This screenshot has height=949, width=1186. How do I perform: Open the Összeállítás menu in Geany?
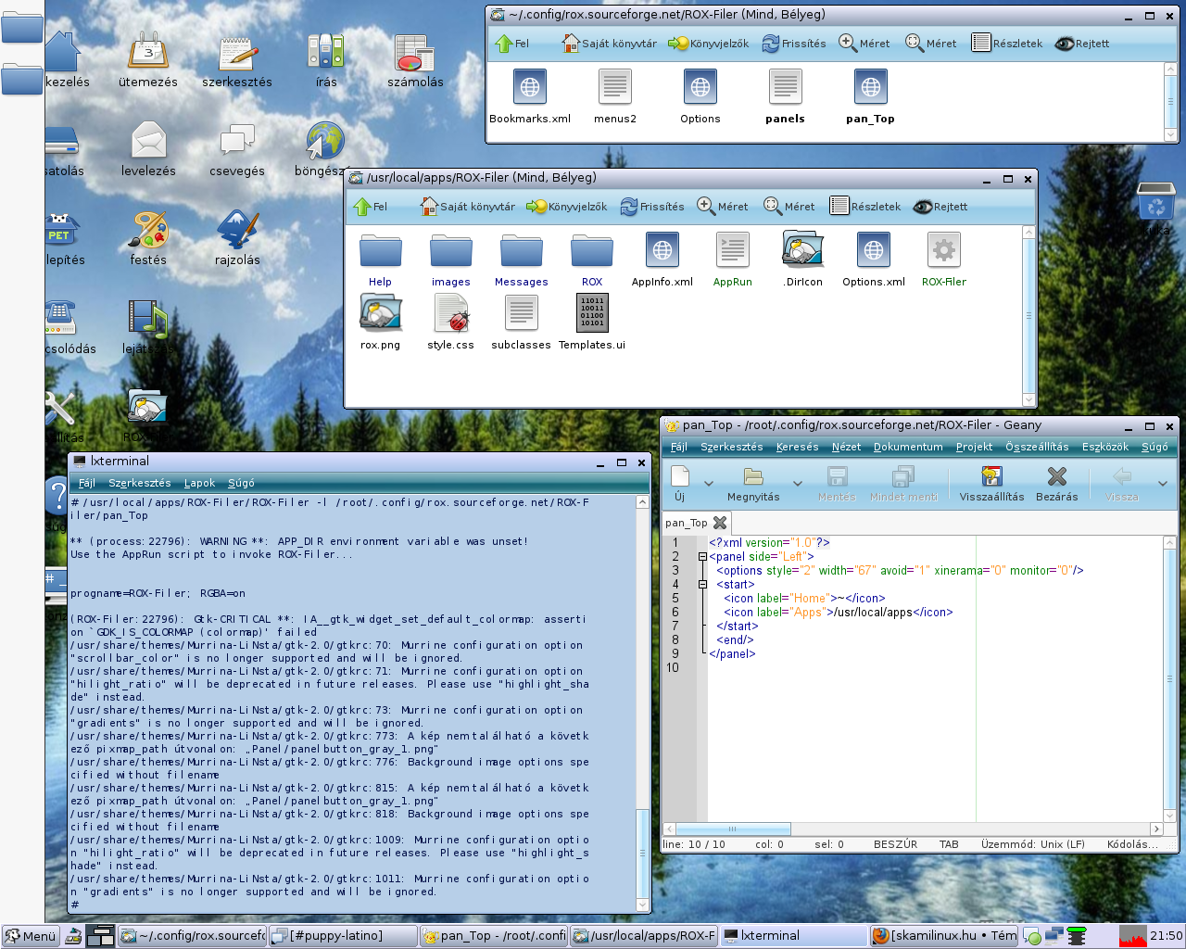(1037, 447)
